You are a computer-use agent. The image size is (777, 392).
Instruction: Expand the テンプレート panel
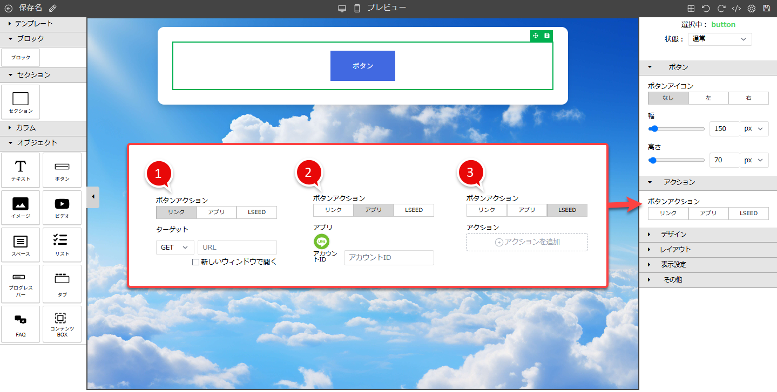(x=33, y=24)
